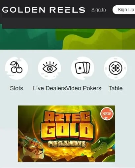Open the Video Pokers cards icon
Viewport: 135px width, 168px height.
(x=83, y=68)
